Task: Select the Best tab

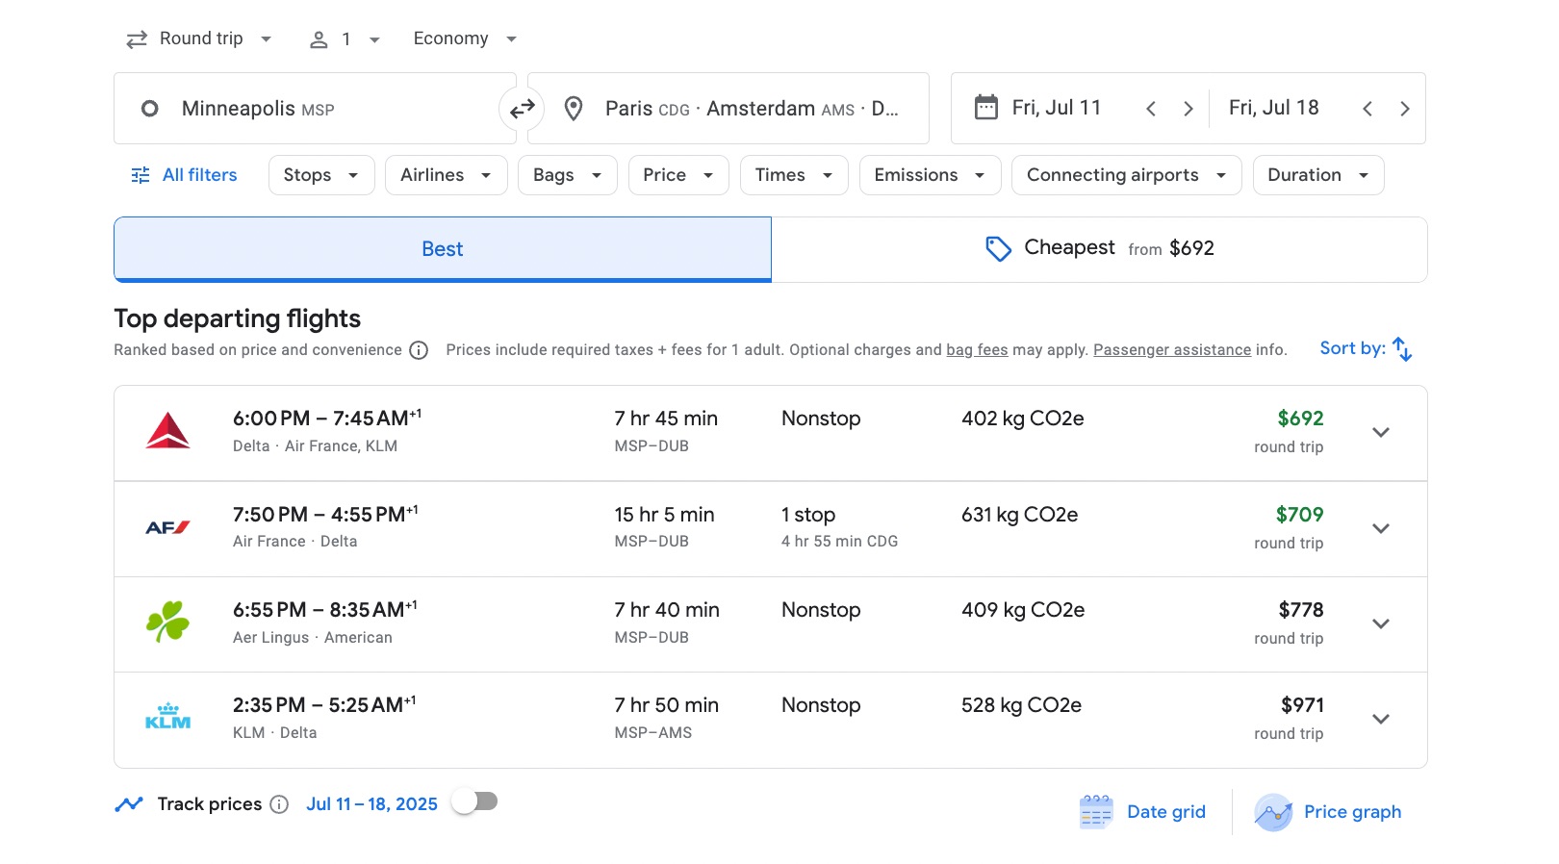Action: pos(443,249)
